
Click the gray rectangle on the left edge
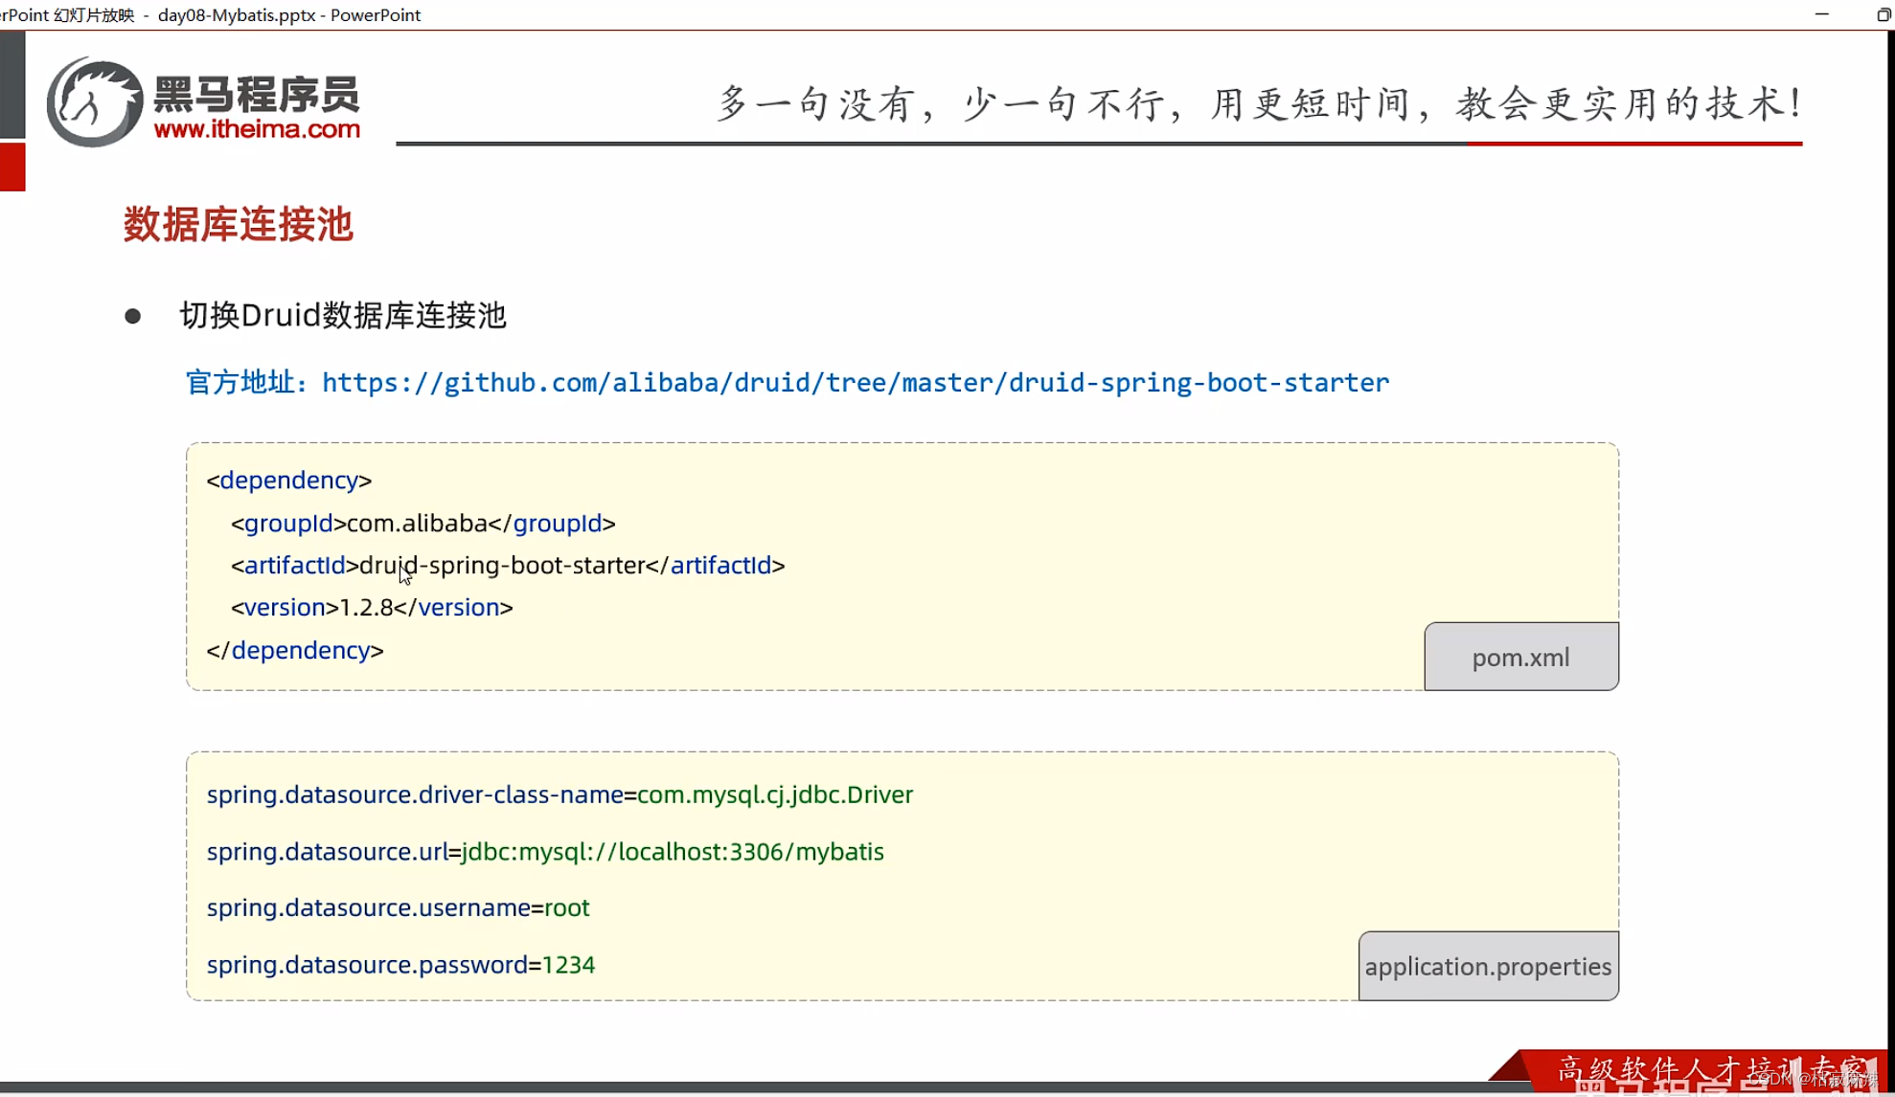pos(11,81)
